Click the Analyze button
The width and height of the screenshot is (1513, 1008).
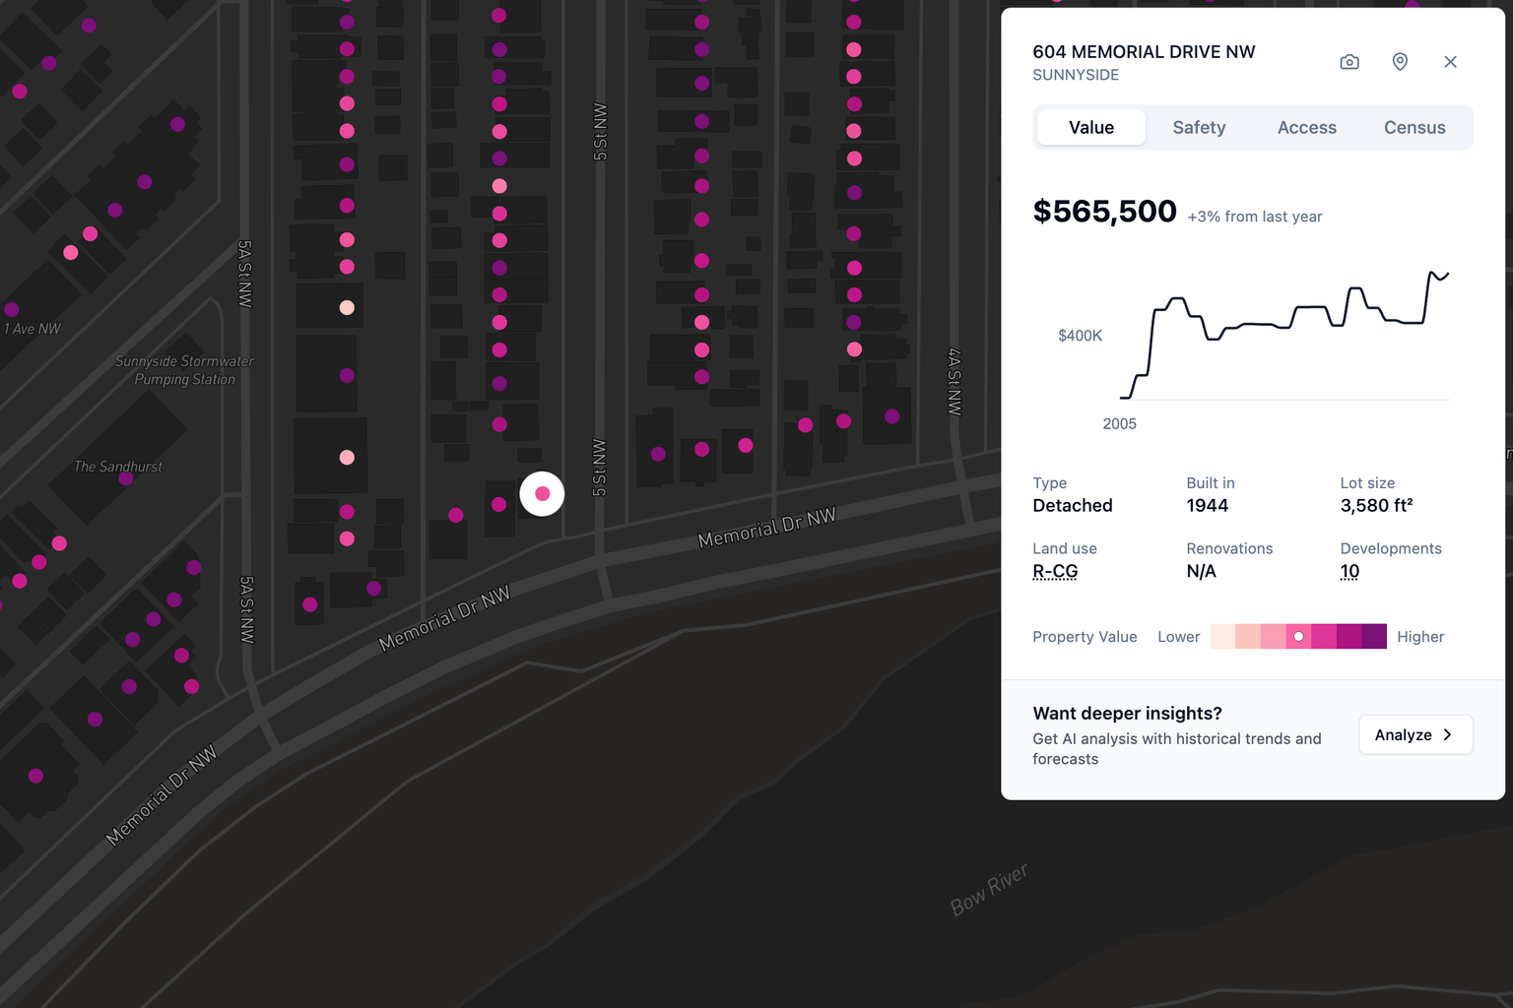click(x=1414, y=735)
